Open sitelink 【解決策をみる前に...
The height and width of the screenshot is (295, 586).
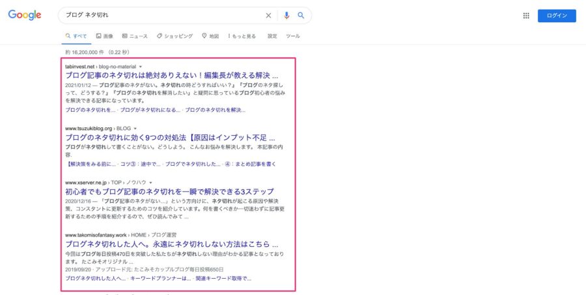91,164
